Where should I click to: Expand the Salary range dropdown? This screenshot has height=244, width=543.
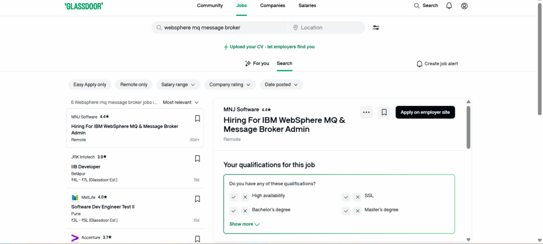point(178,85)
